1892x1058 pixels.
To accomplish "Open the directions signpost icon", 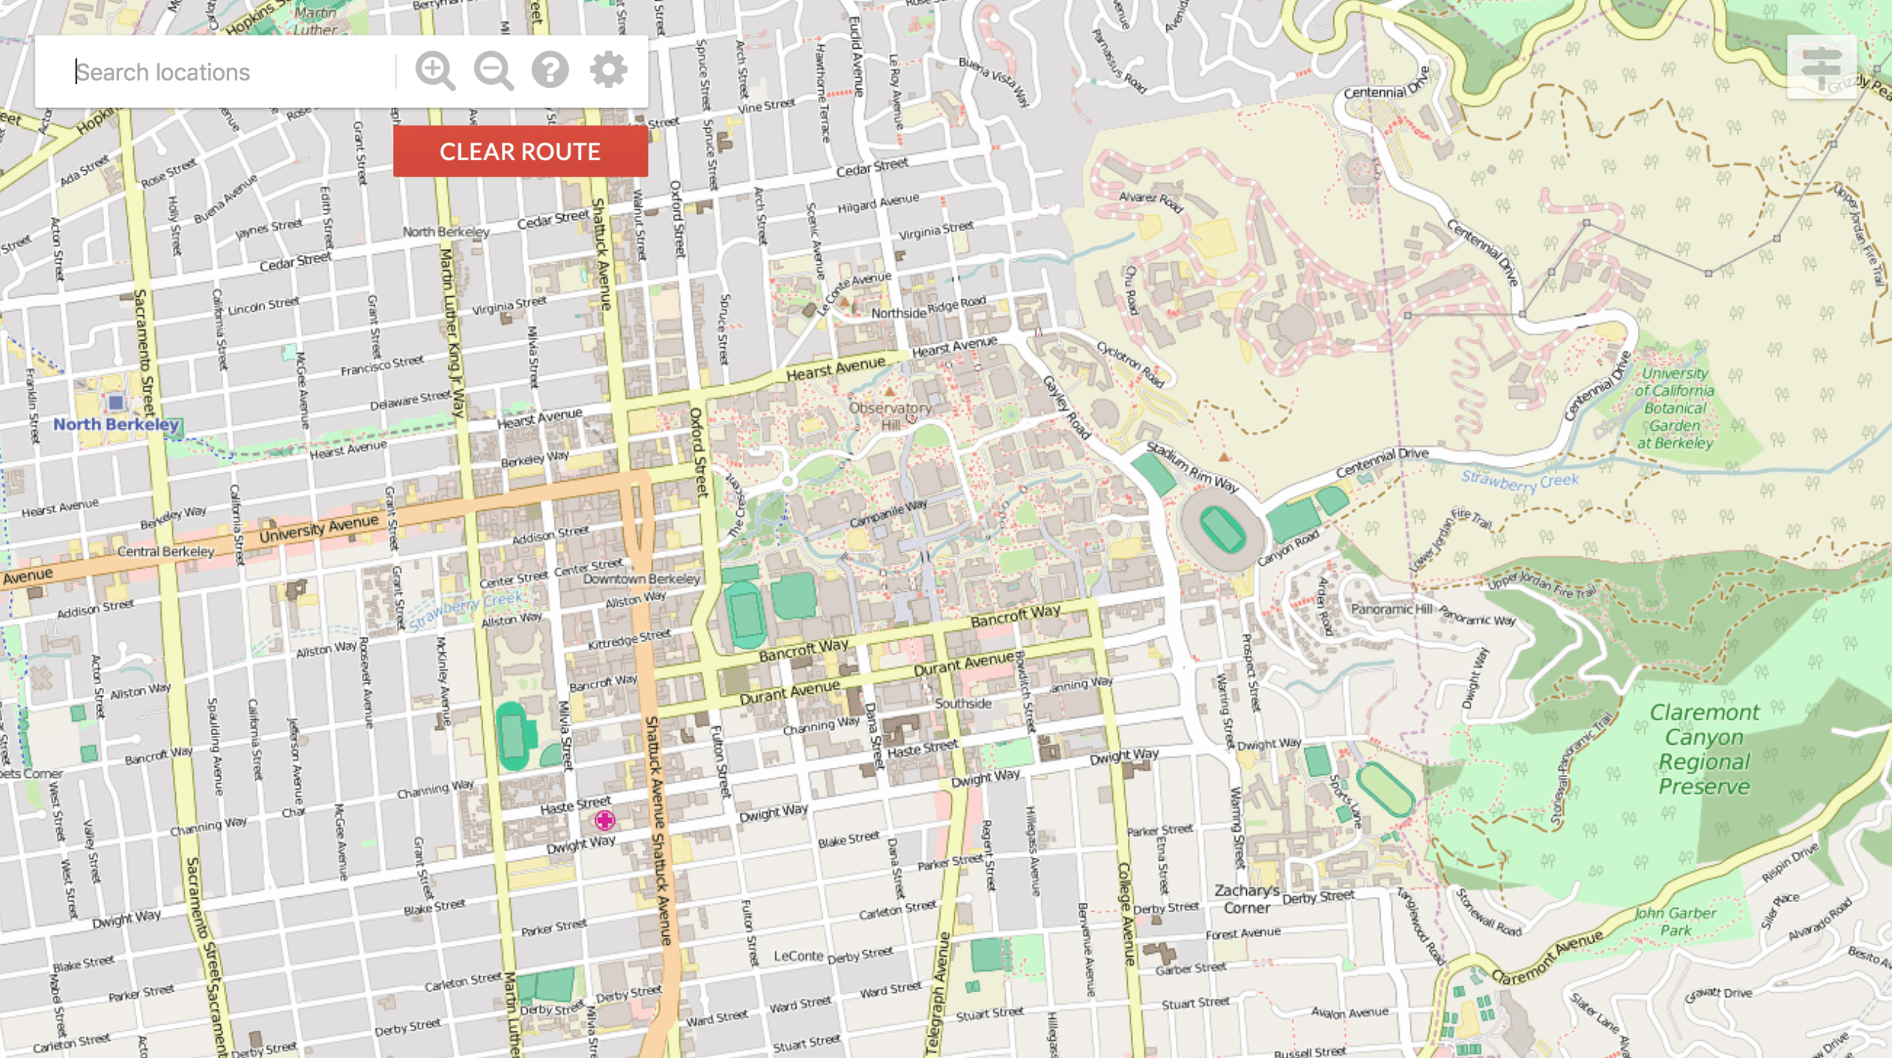I will (1821, 67).
